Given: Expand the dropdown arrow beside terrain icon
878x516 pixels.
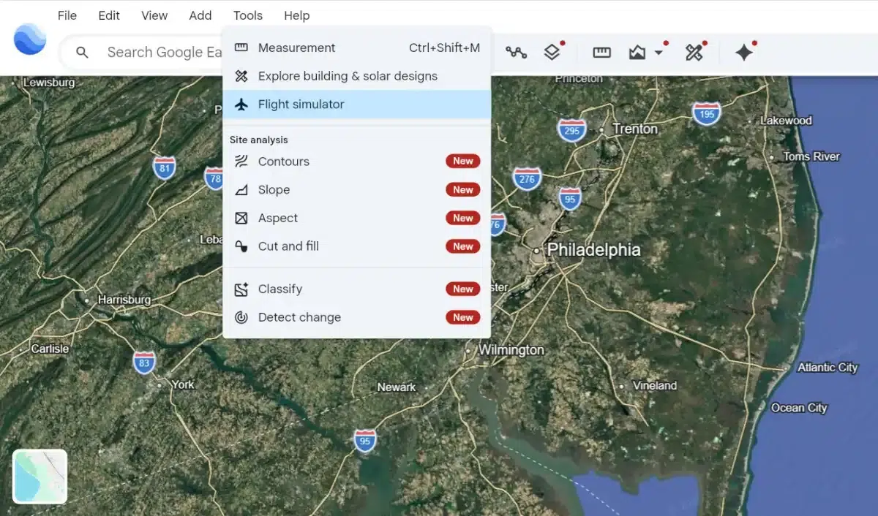Looking at the screenshot, I should coord(658,53).
